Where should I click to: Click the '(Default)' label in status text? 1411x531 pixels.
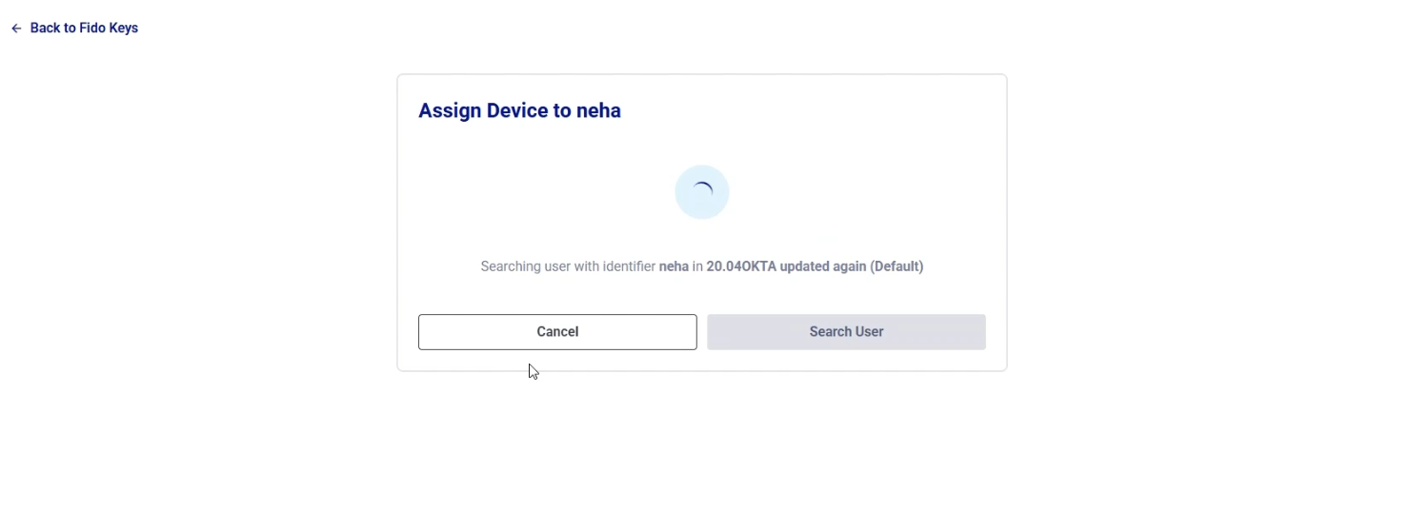897,266
